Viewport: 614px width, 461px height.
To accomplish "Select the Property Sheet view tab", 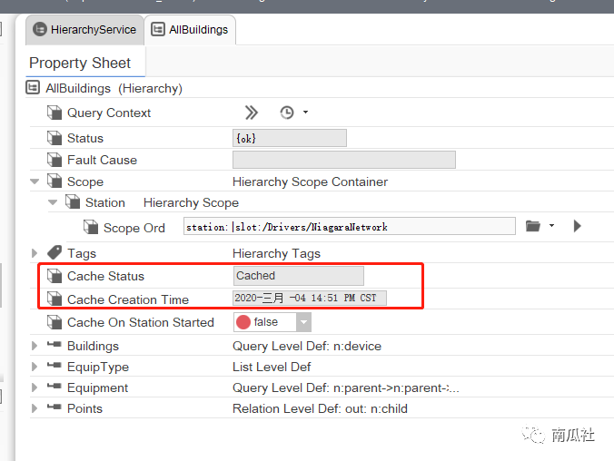I will click(80, 63).
